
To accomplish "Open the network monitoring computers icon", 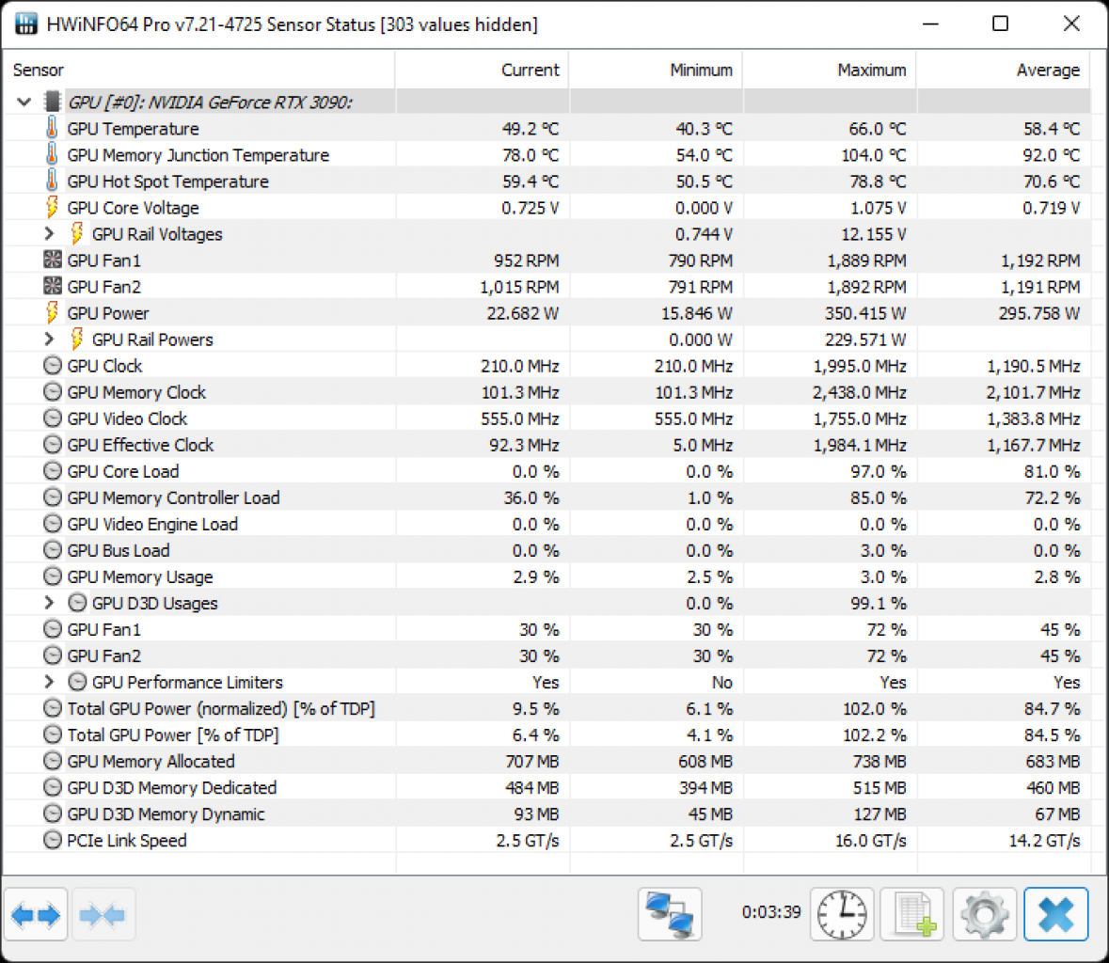I will (670, 914).
